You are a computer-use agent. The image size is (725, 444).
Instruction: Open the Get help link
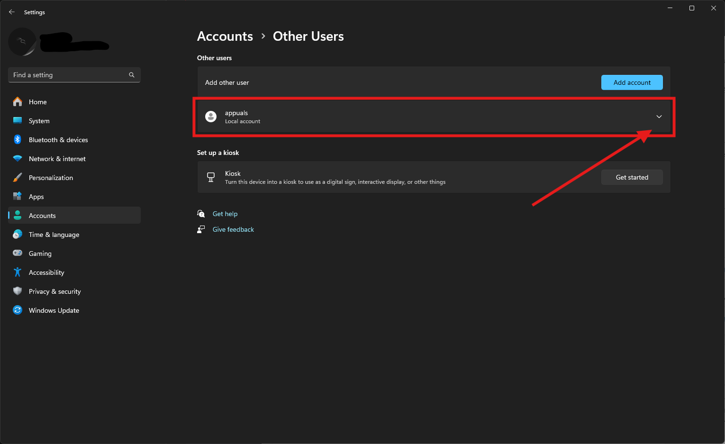click(225, 214)
